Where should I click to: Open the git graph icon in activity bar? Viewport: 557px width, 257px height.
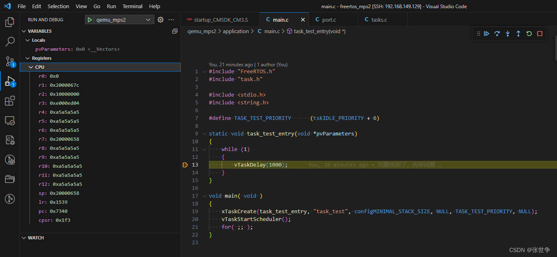[10, 199]
